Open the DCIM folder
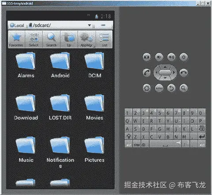Screen dimensions: 212x195 [95, 65]
